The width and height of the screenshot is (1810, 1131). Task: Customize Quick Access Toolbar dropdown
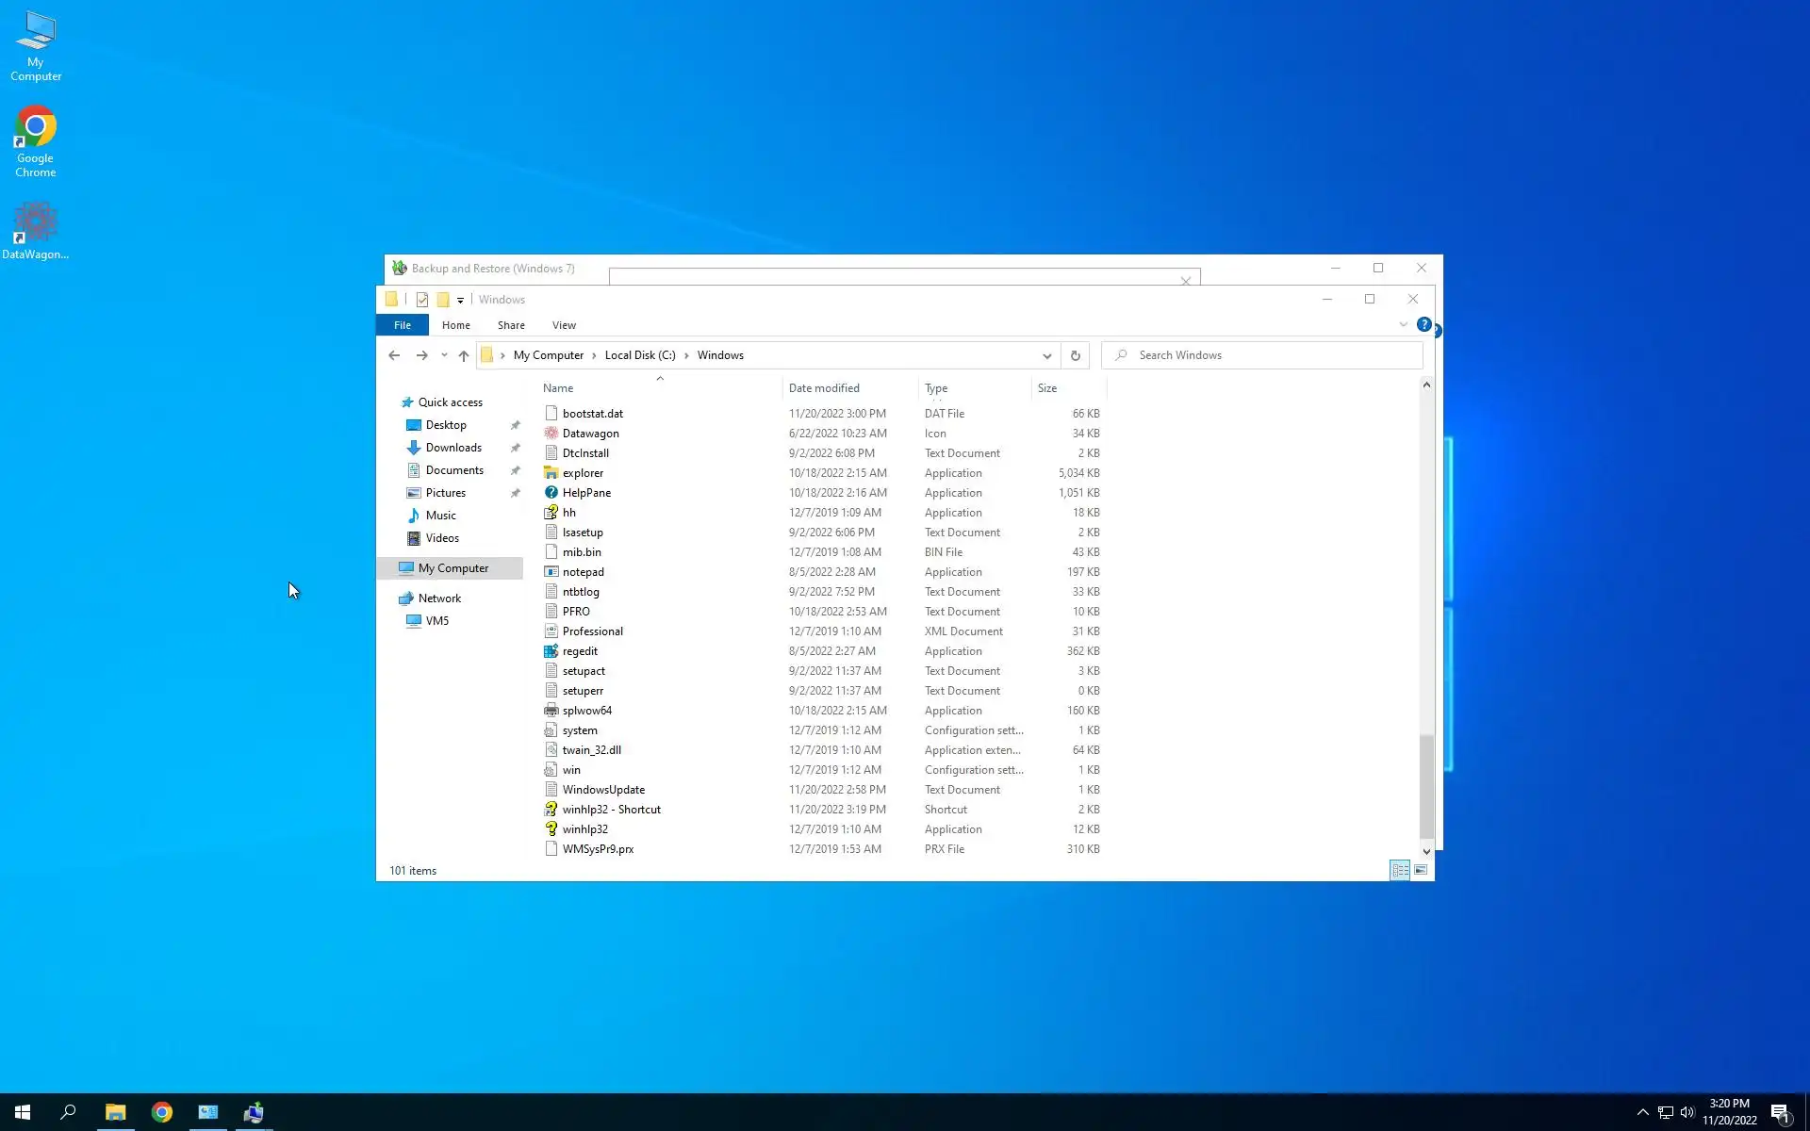(x=460, y=301)
